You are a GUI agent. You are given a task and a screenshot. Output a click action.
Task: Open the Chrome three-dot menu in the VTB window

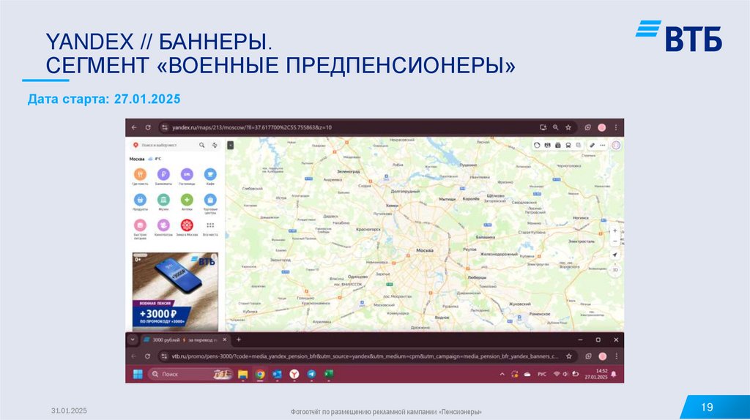pyautogui.click(x=616, y=356)
